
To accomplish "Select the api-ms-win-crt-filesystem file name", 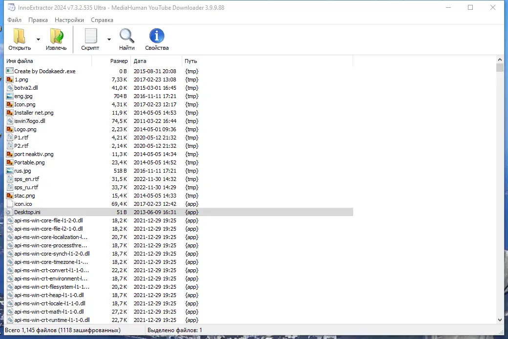I will point(52,287).
